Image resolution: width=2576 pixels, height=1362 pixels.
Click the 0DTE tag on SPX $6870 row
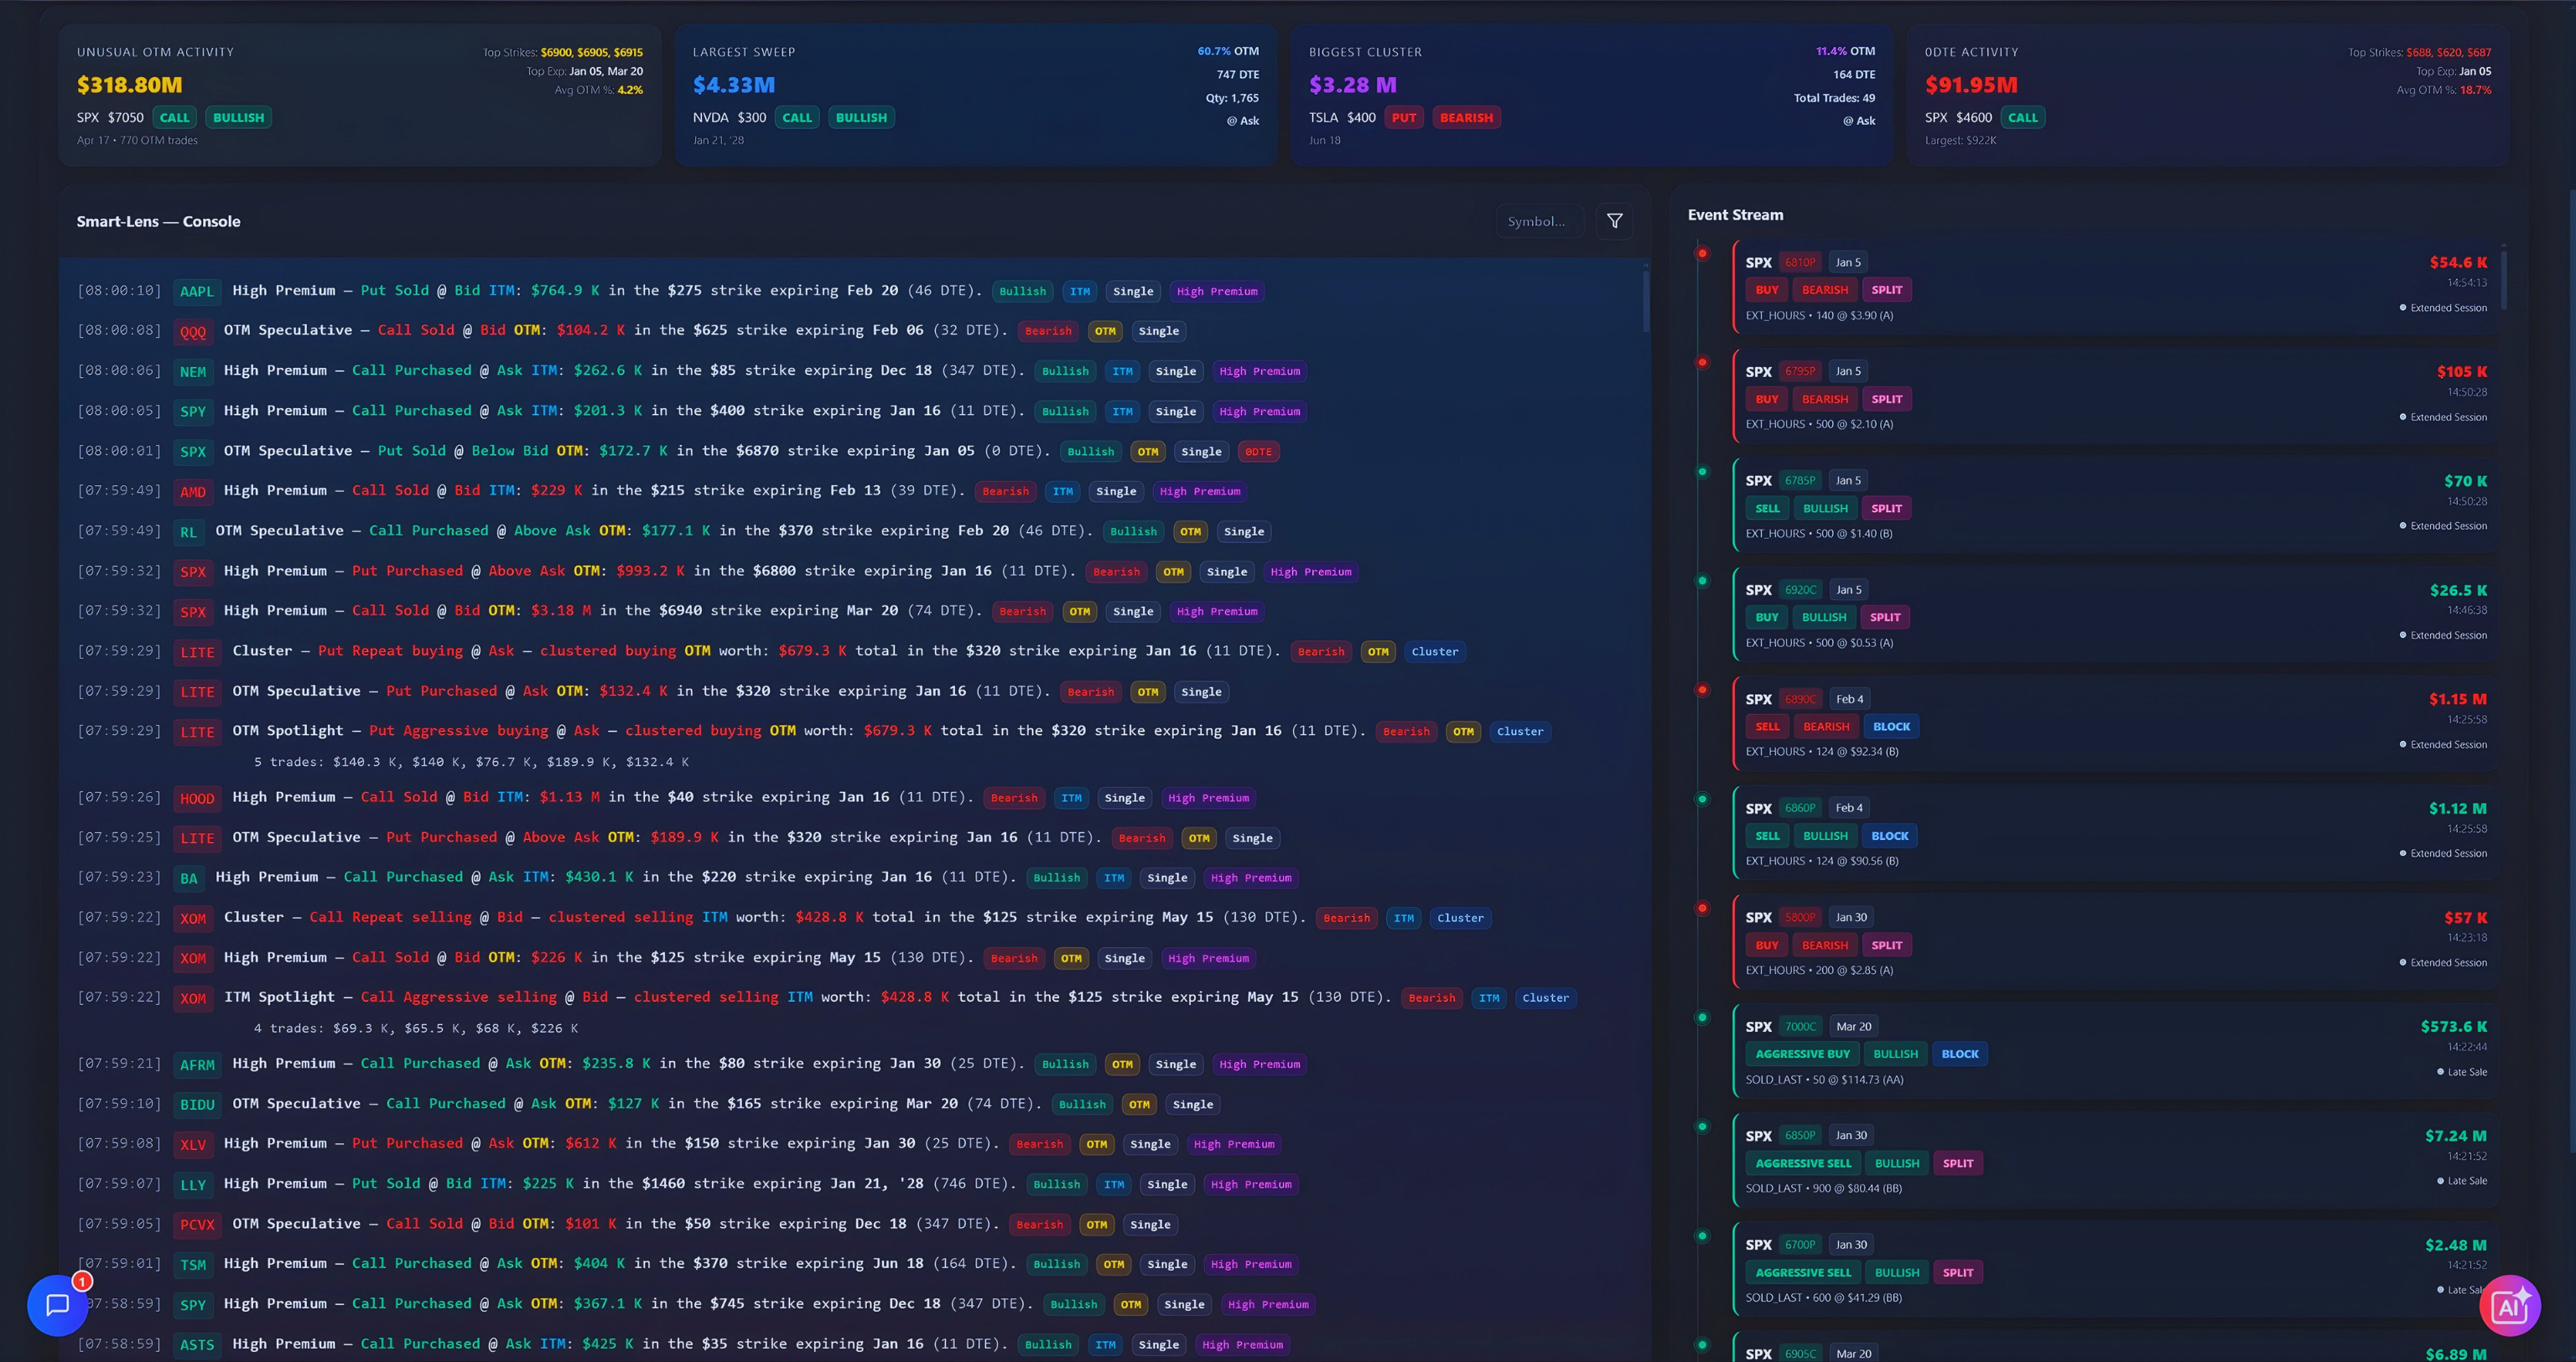coord(1258,452)
